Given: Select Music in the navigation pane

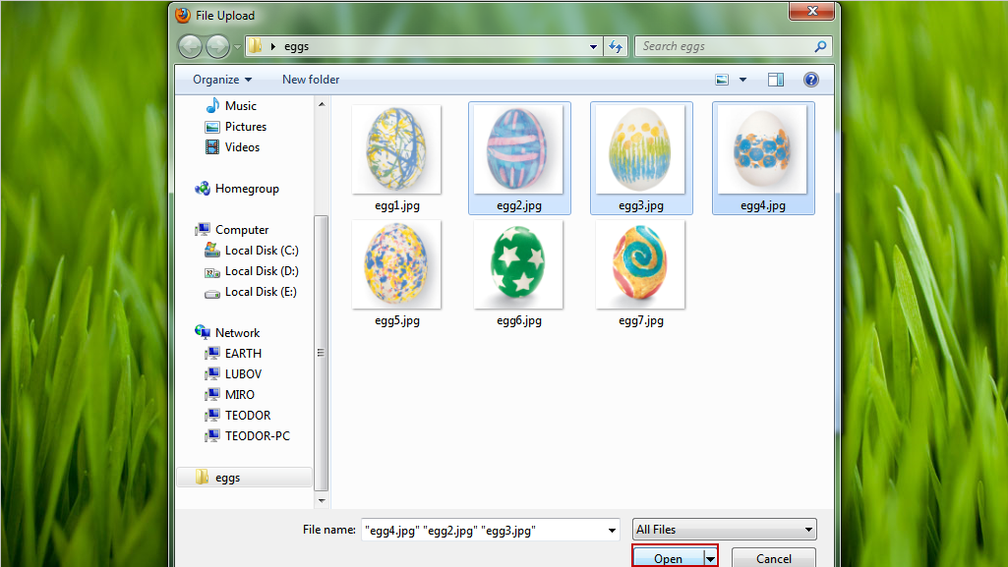Looking at the screenshot, I should pos(231,106).
